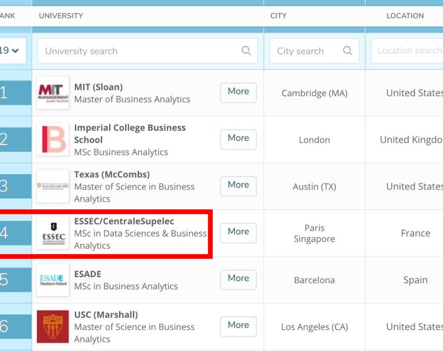Select the Barcelona city cell
Screen dimensions: 443x351
[x=314, y=280]
